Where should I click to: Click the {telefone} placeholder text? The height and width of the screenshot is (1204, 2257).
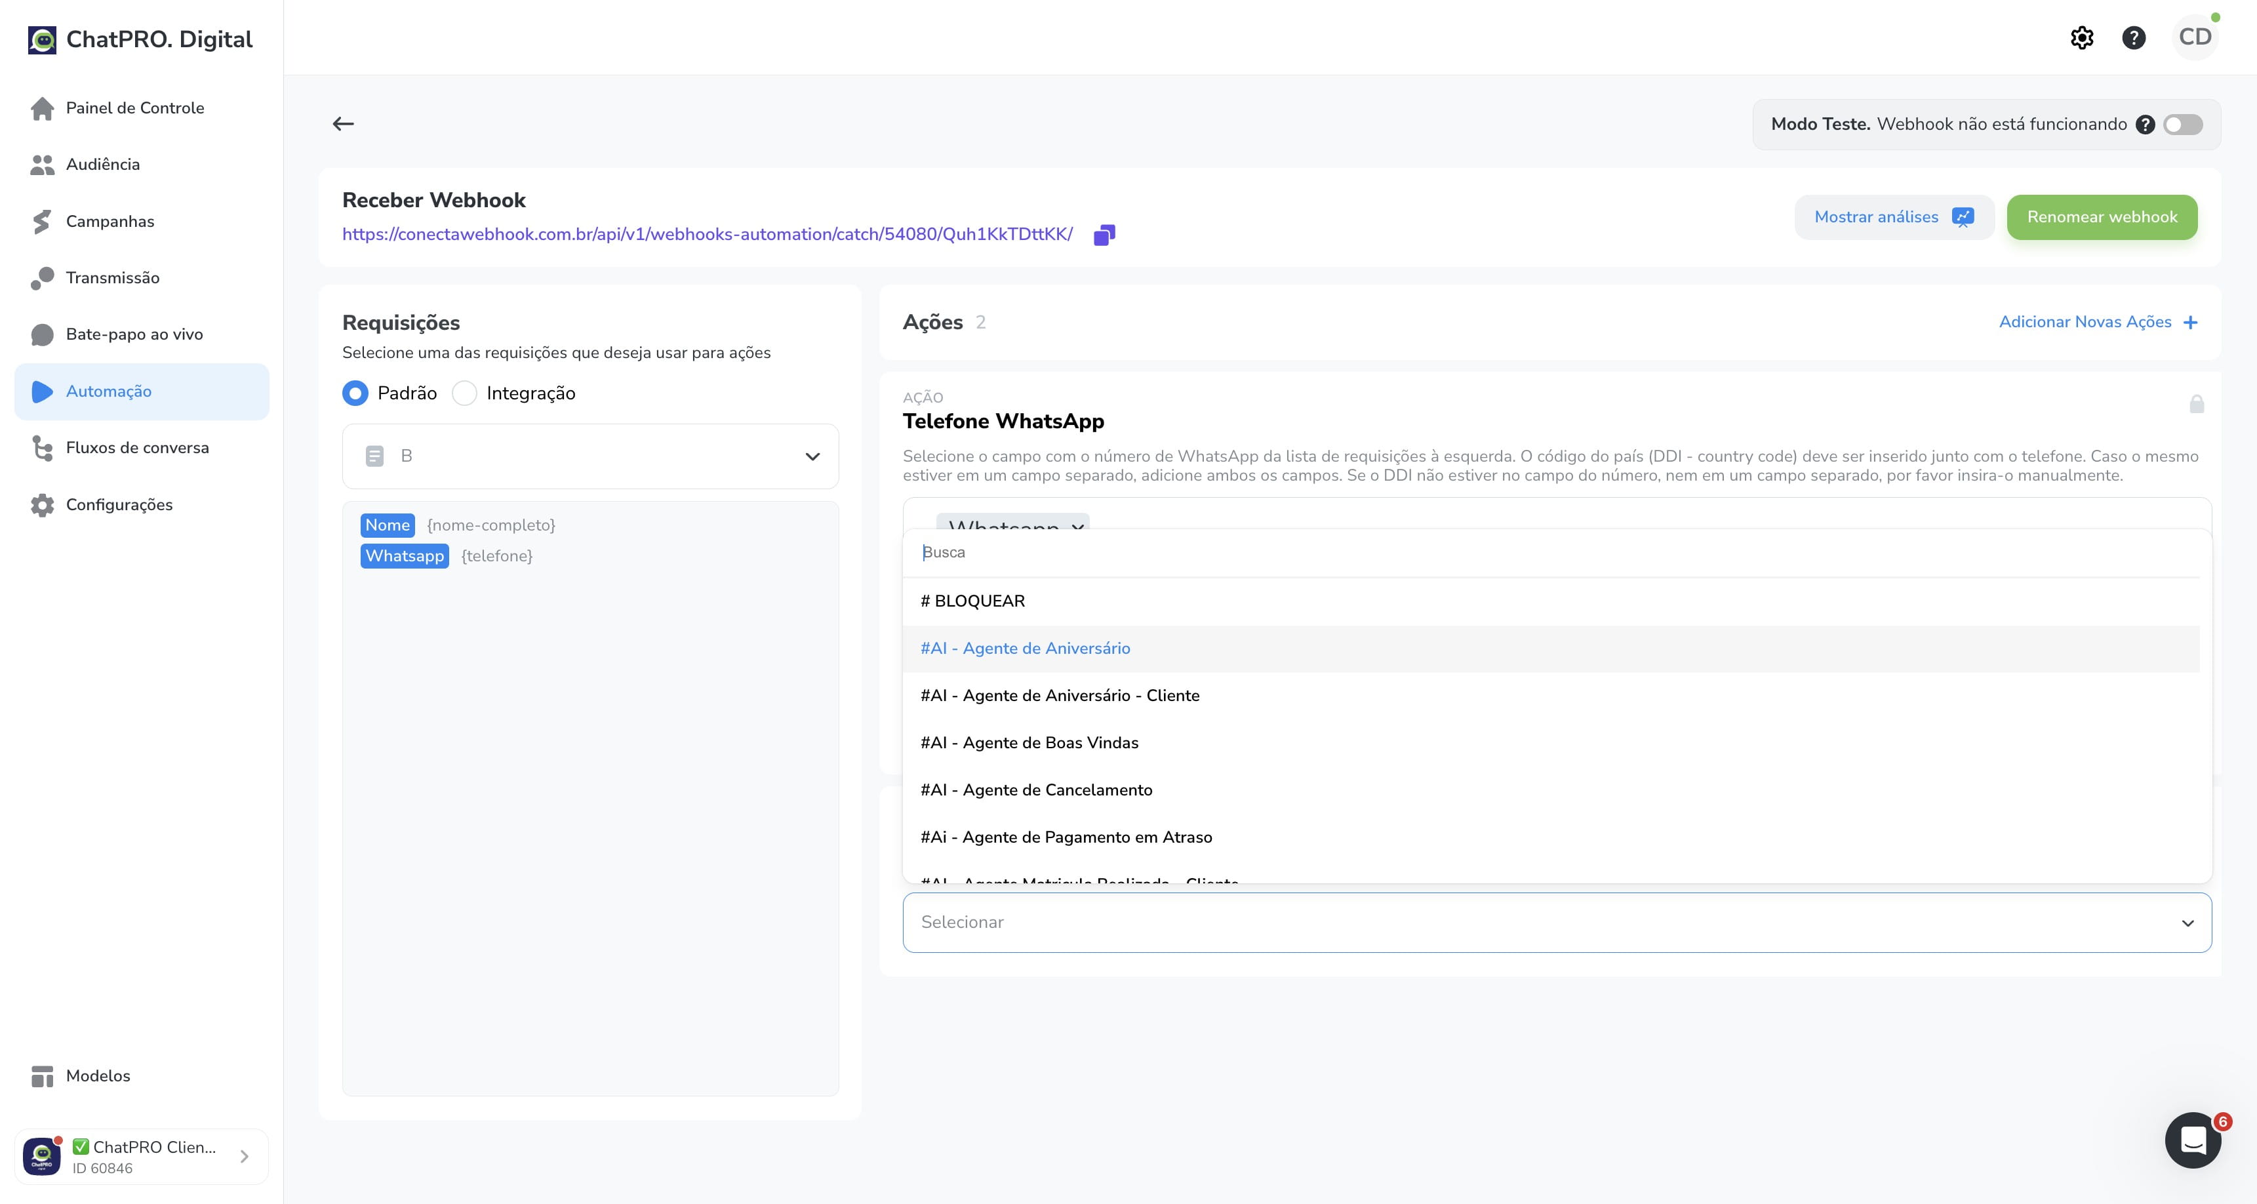click(497, 557)
